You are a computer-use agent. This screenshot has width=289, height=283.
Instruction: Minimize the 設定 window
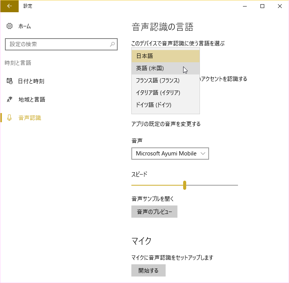(245, 6)
